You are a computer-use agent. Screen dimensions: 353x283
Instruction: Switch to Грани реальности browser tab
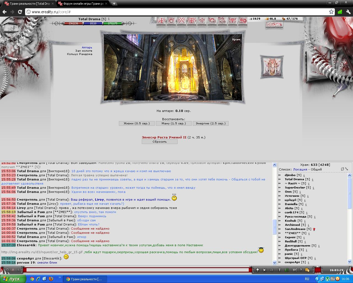pyautogui.click(x=29, y=4)
